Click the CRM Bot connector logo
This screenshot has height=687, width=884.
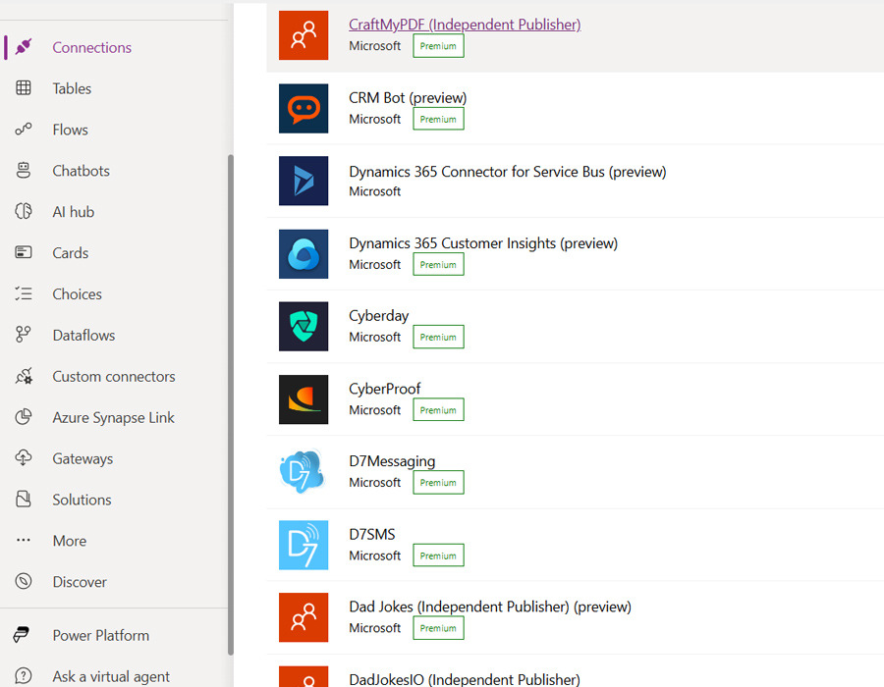pos(304,108)
